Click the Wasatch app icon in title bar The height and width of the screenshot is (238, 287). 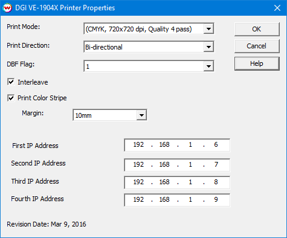click(8, 8)
